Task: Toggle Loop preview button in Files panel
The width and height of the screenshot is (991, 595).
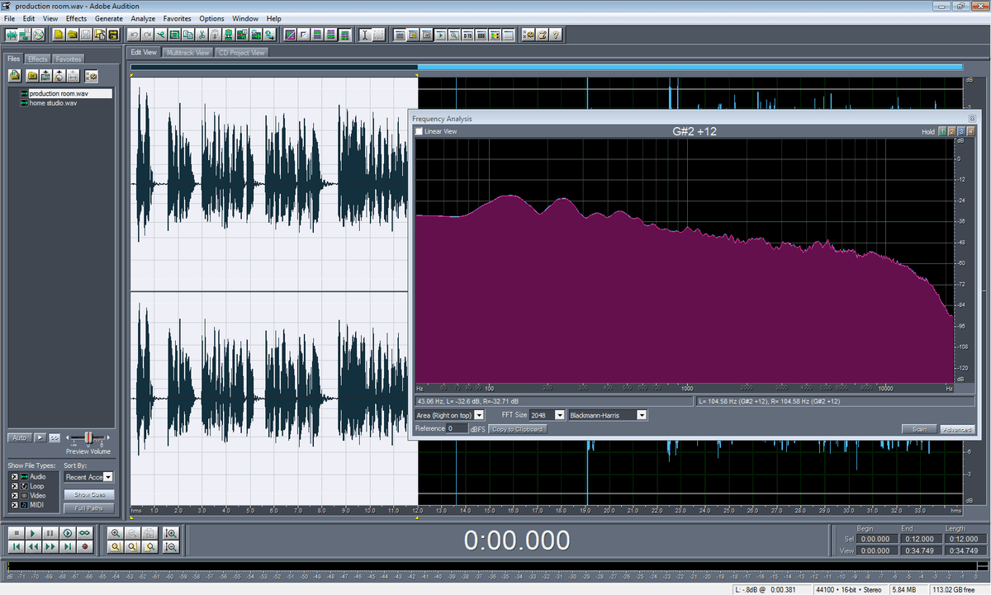Action: click(55, 437)
